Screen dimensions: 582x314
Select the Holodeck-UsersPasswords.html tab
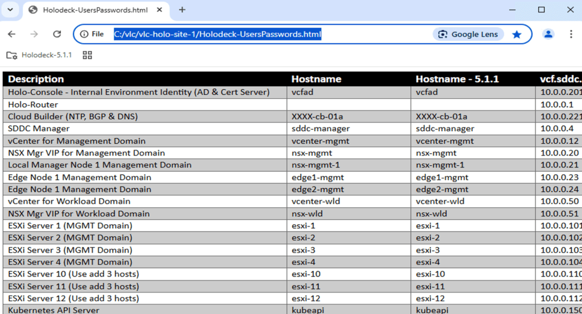click(91, 10)
